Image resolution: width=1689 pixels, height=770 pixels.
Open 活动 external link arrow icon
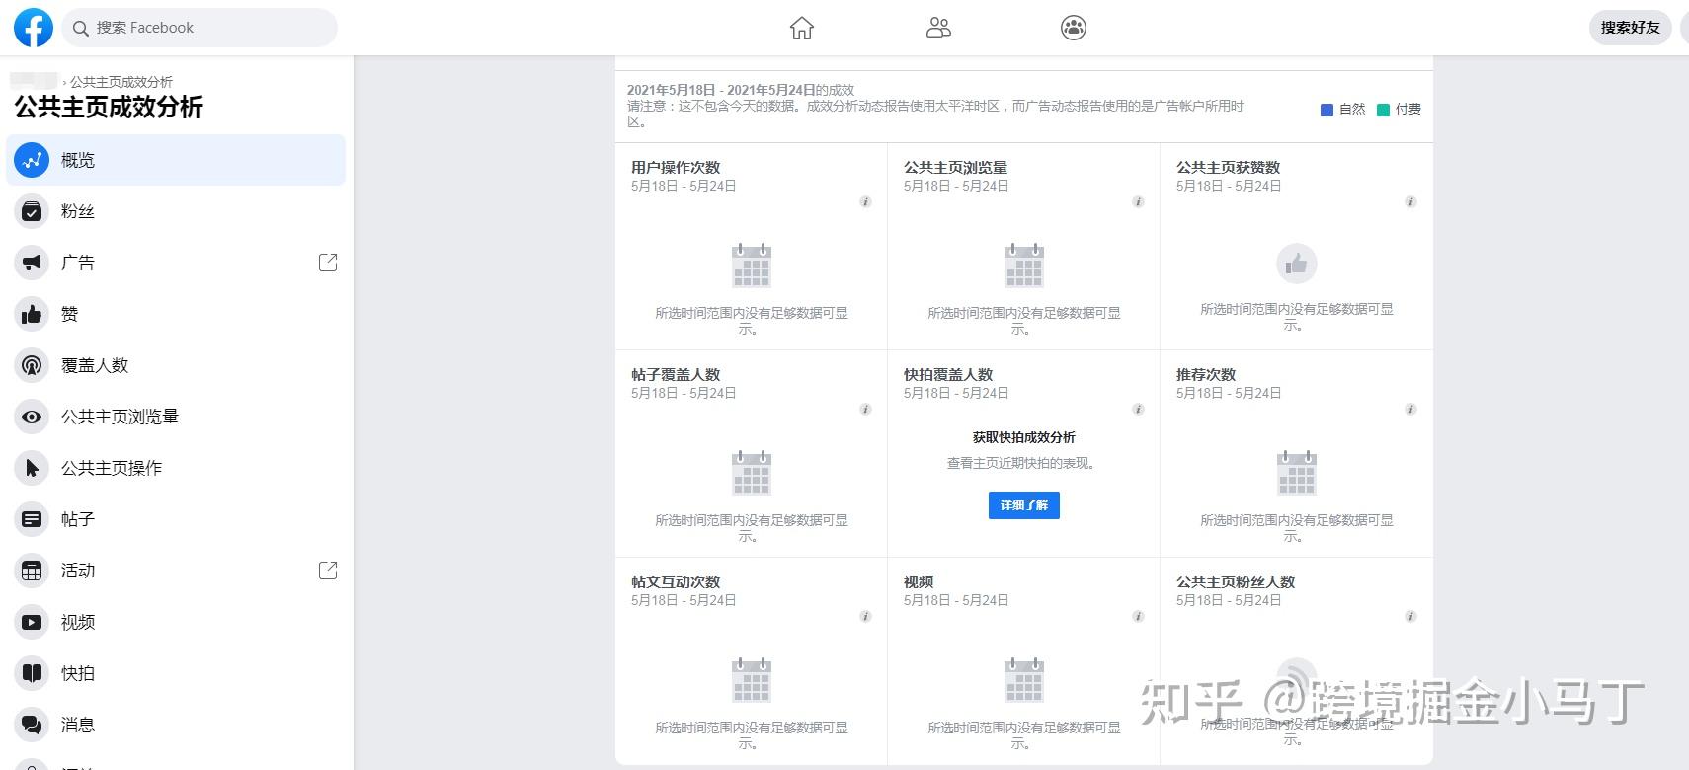click(328, 571)
